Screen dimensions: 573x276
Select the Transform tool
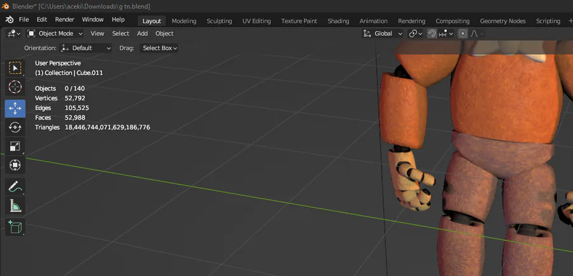(15, 165)
